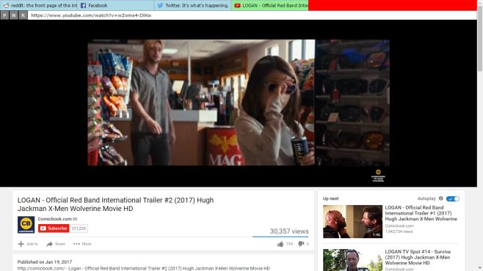Click the 30,357 views count
This screenshot has height=271, width=483.
pos(289,231)
